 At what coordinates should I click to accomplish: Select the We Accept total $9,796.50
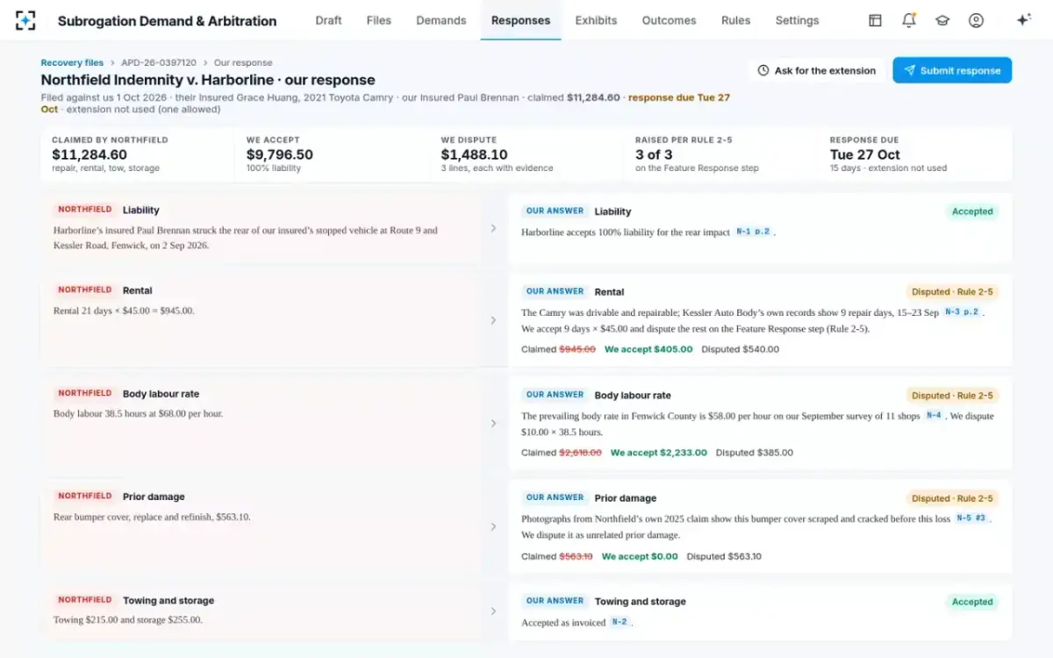(280, 154)
